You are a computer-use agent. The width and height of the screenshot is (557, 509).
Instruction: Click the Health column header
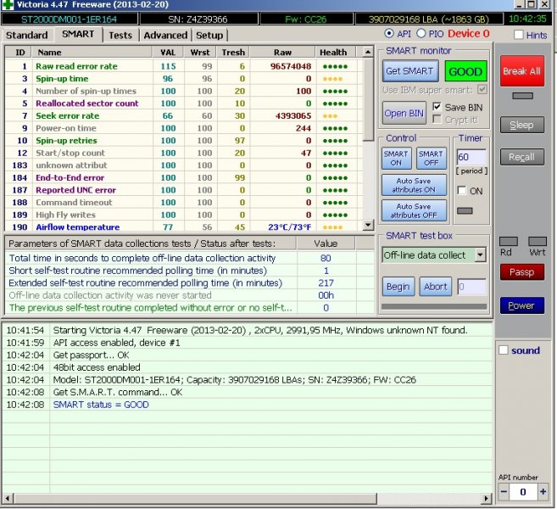336,53
